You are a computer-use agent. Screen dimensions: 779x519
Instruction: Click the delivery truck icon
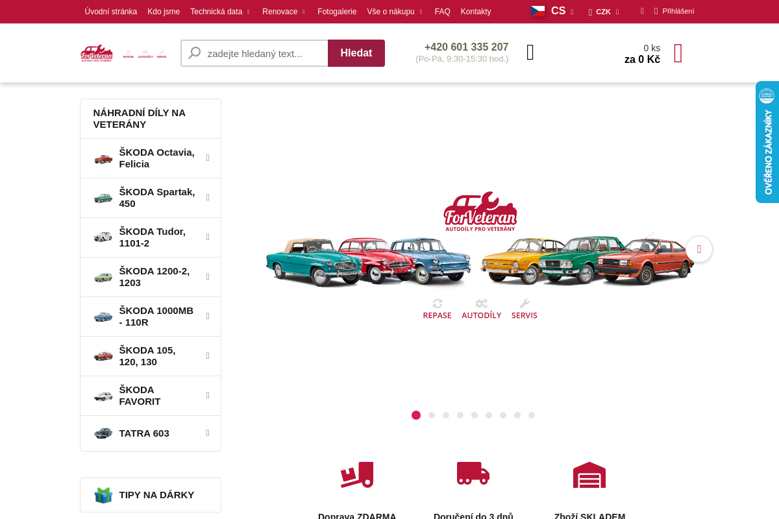pos(473,473)
